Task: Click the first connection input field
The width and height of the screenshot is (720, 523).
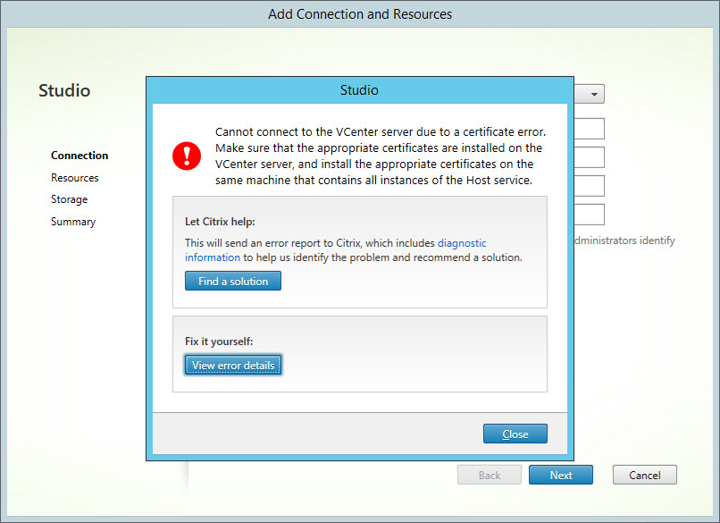Action: 591,128
